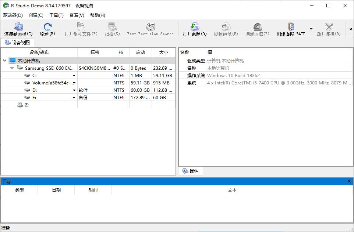Viewport: 354px width, 232px height.
Task: Close the 日志 log panel
Action: [349, 181]
